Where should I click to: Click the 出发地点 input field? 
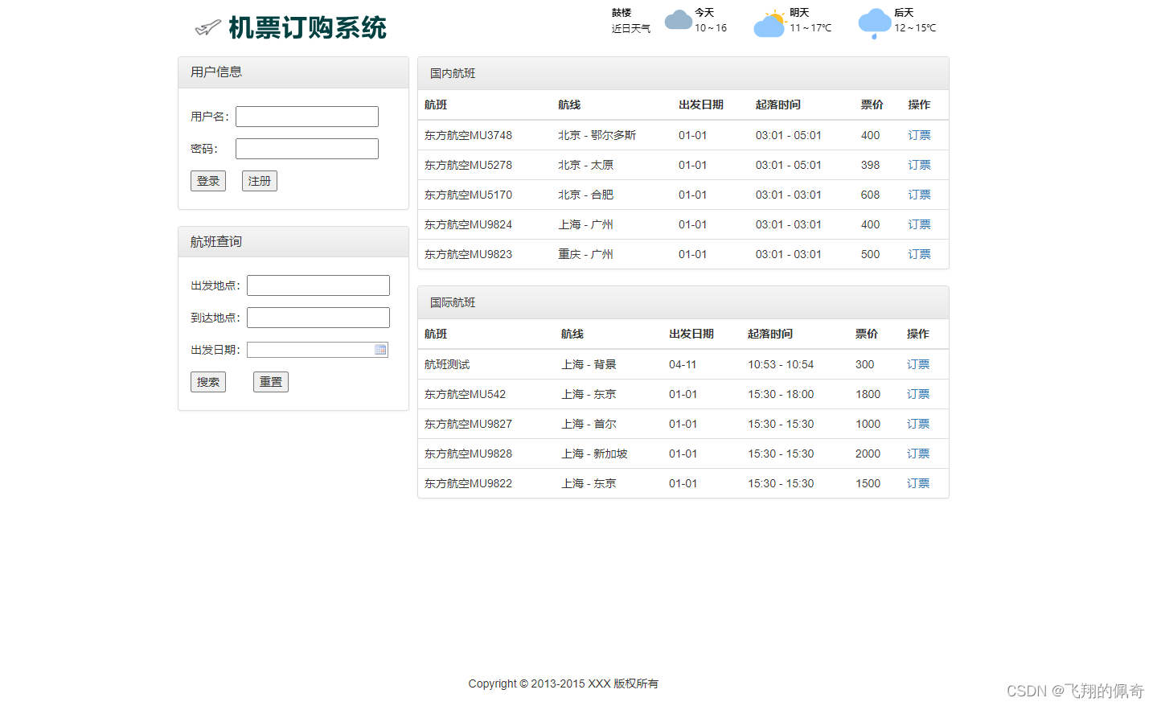pos(318,285)
